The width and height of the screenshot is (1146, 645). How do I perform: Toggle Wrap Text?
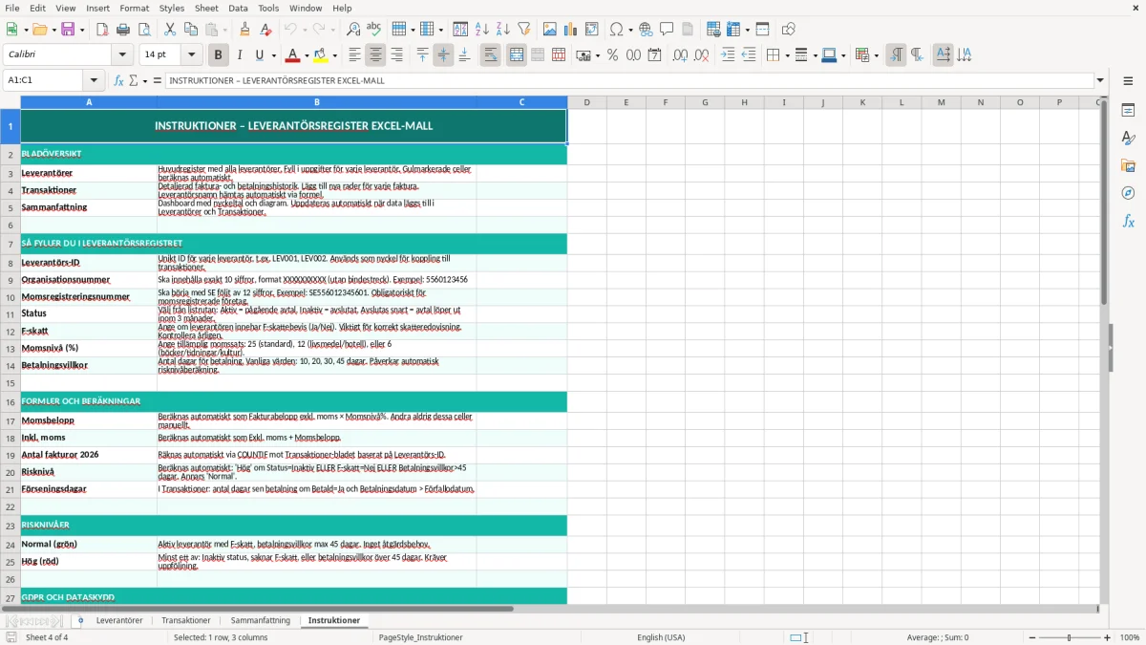click(x=490, y=55)
